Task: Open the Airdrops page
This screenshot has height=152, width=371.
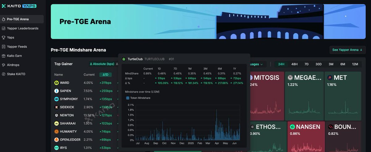Action: point(22,65)
